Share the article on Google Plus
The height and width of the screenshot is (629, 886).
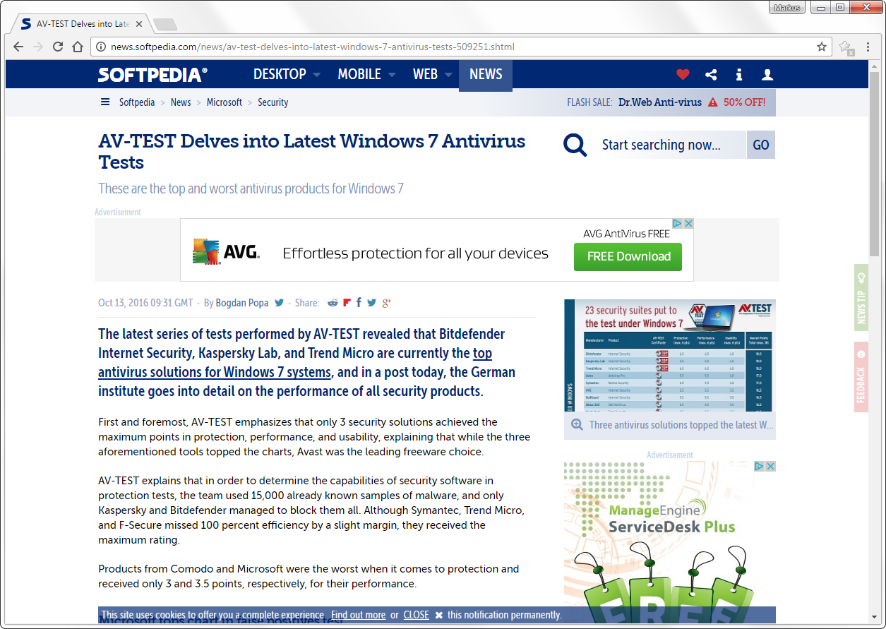click(386, 303)
